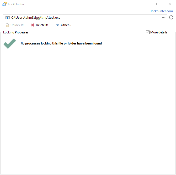Click the green checkmark status icon

click(x=10, y=43)
